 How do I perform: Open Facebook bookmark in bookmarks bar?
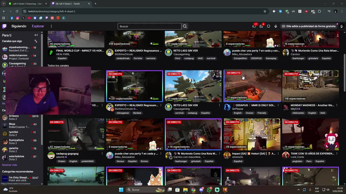click(x=12, y=18)
